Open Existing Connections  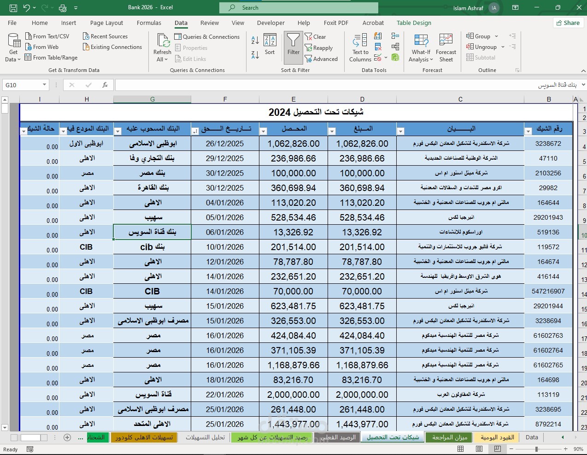click(x=112, y=47)
